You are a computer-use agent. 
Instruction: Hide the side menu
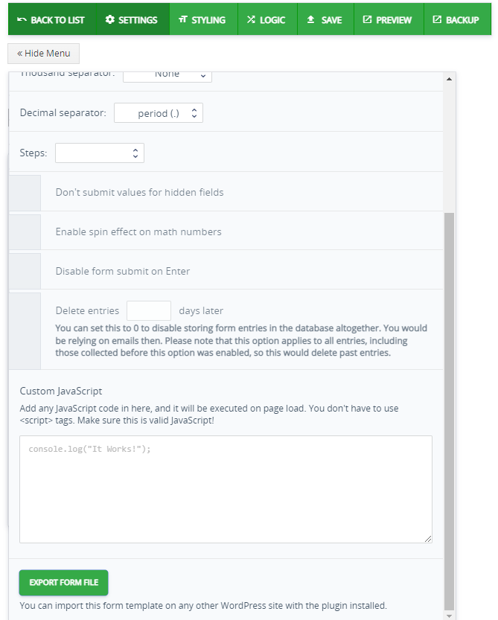(x=43, y=54)
